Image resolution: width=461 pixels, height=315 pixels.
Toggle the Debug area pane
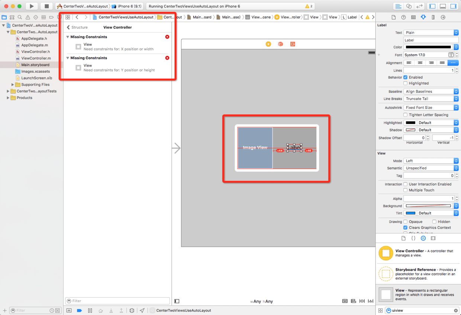(443, 6)
